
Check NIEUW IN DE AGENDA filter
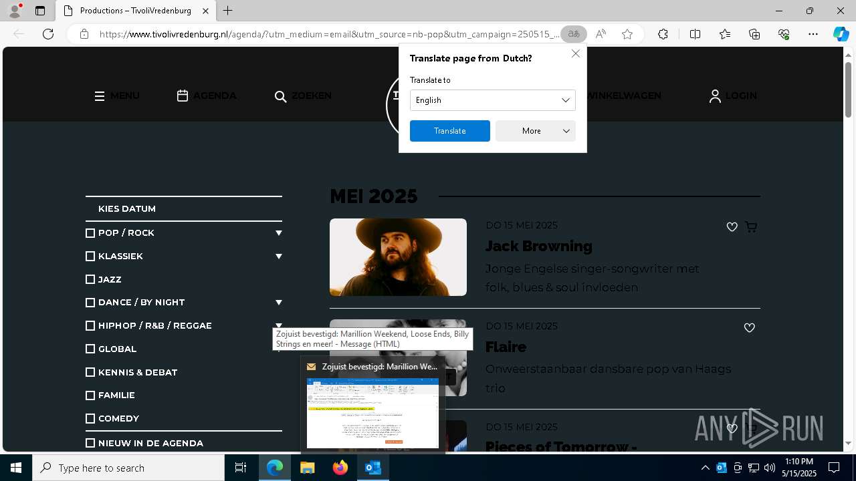(90, 443)
